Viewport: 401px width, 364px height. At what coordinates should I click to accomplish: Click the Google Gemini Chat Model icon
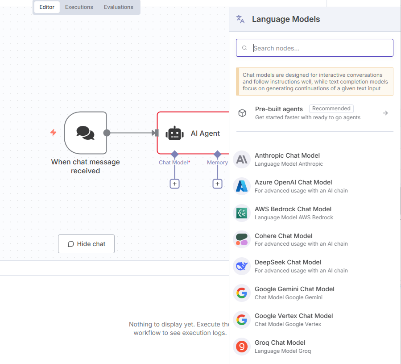coord(242,293)
